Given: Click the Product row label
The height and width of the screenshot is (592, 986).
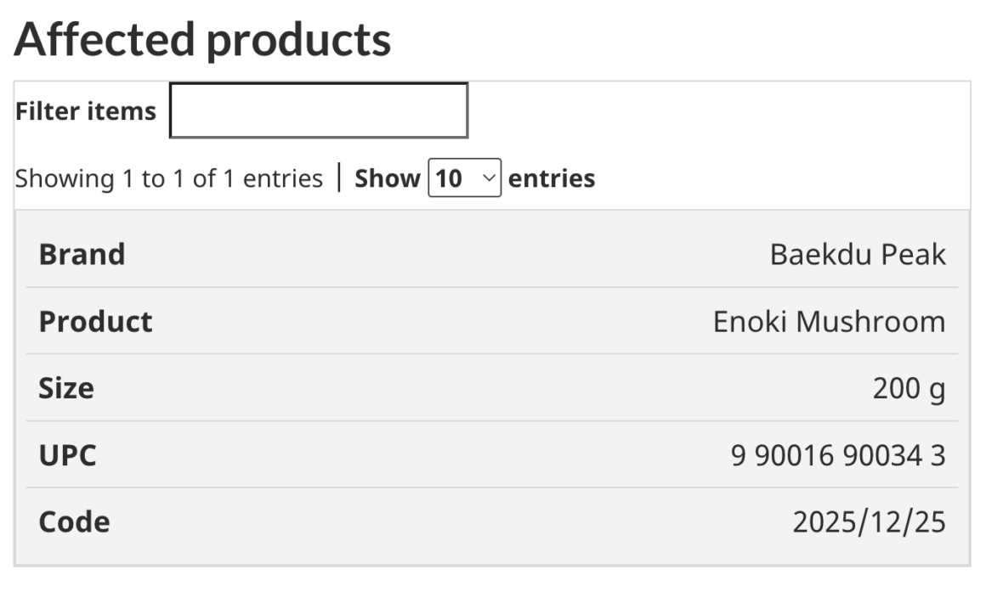Looking at the screenshot, I should click(95, 322).
